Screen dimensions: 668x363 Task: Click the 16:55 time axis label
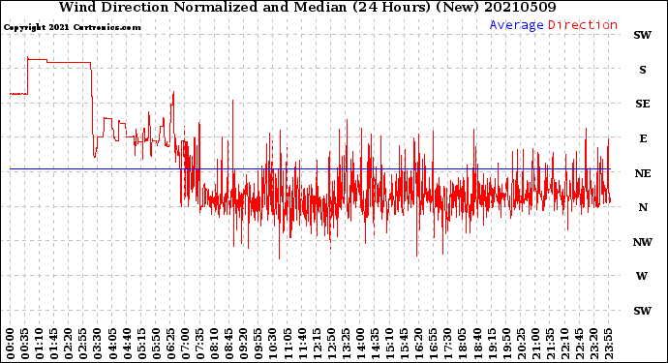click(434, 344)
